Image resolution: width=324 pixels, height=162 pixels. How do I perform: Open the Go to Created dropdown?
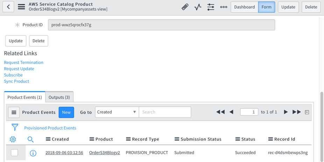point(117,112)
